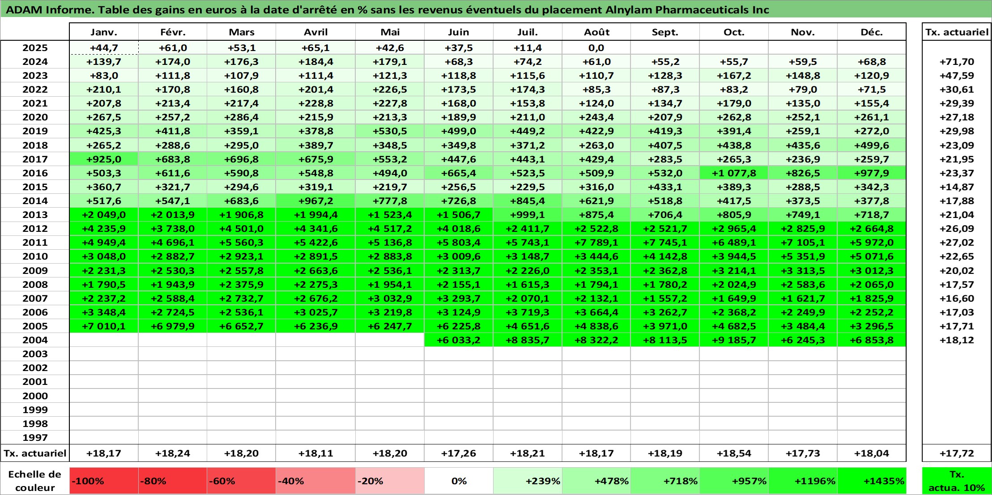Select the +957% green swatch
Viewport: 992px width, 495px height.
(734, 481)
